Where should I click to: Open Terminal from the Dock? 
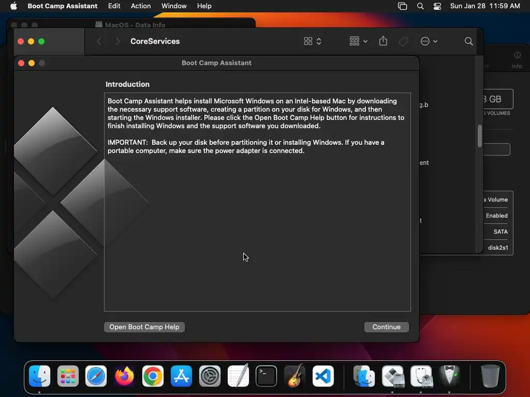[x=267, y=376]
